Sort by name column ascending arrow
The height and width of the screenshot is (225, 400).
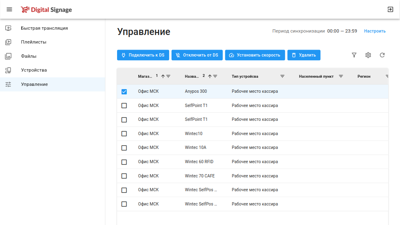pos(210,76)
